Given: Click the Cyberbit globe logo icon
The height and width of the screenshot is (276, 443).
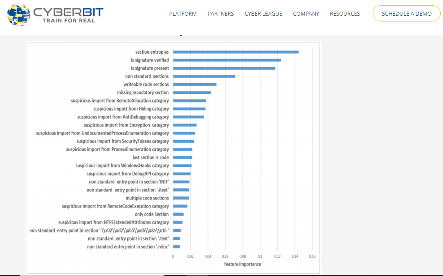Looking at the screenshot, I should [x=19, y=15].
